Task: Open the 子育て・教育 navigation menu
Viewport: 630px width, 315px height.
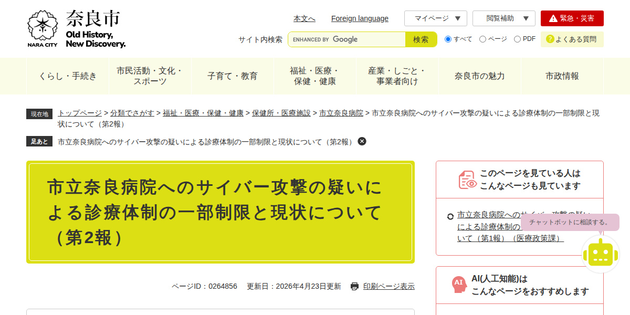Action: point(233,76)
